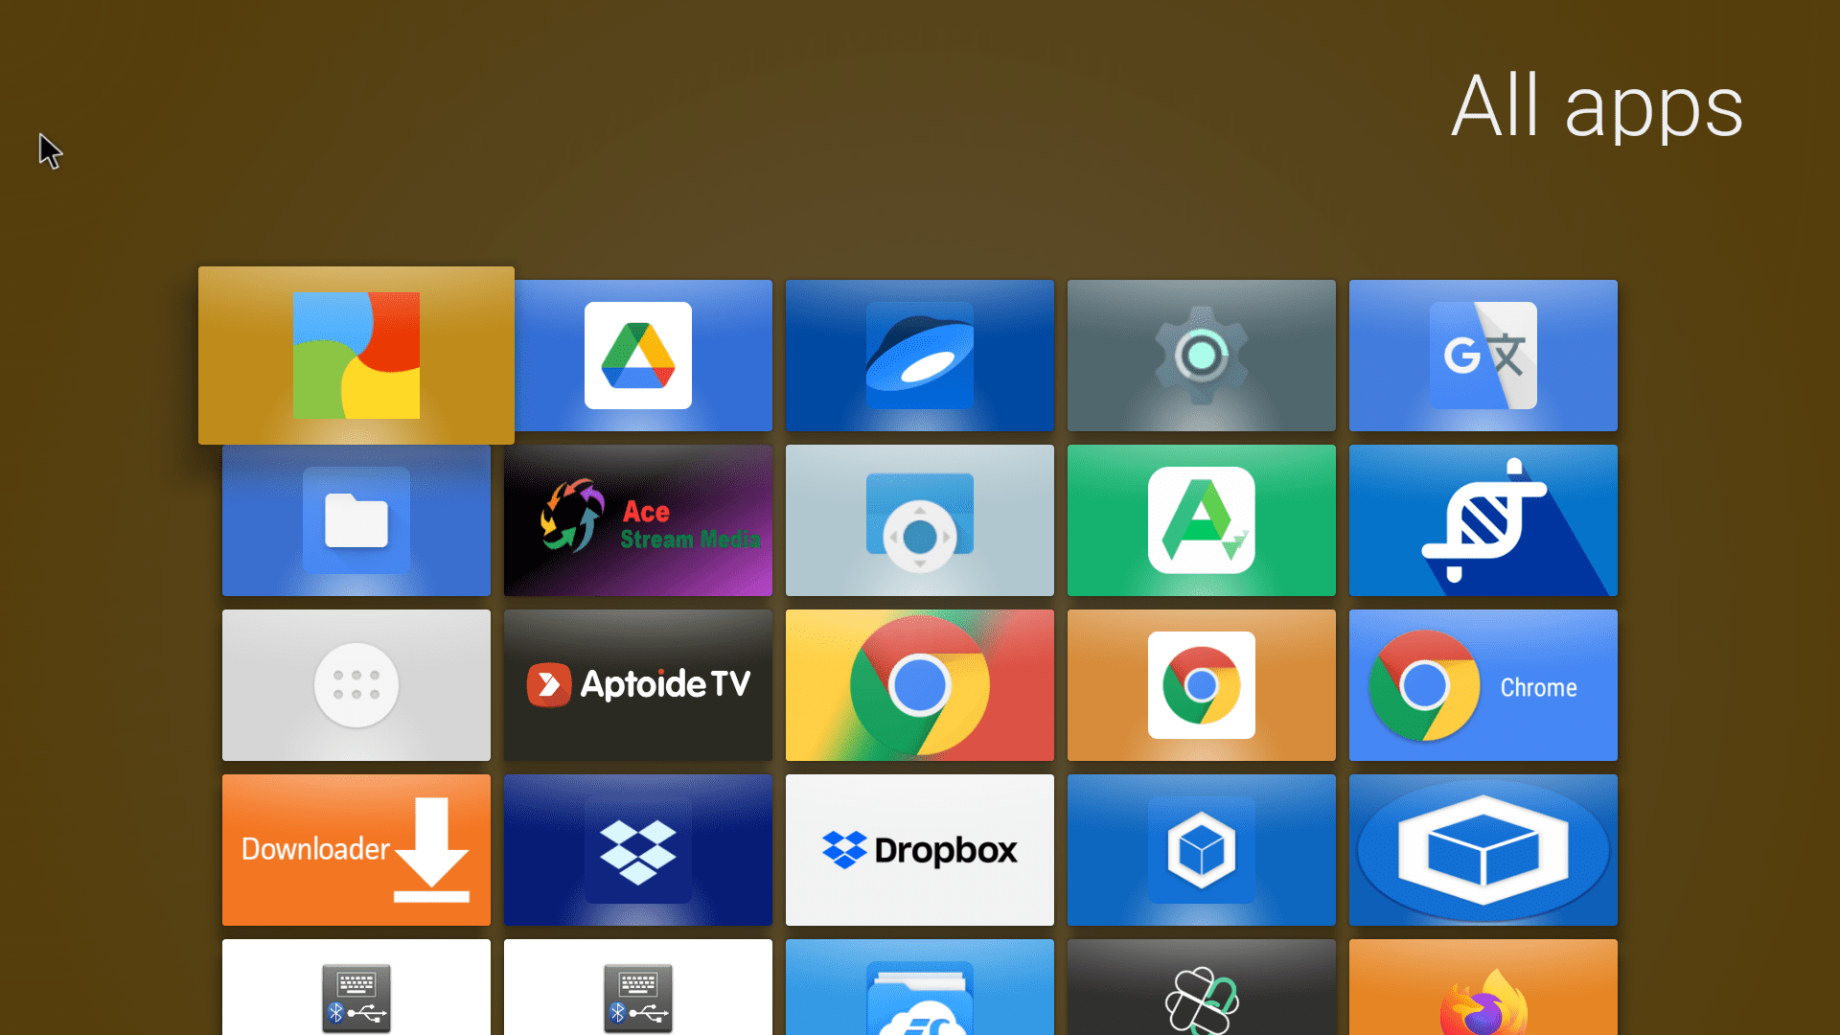Open the all apps grid launcher
1840x1035 pixels.
(x=356, y=685)
